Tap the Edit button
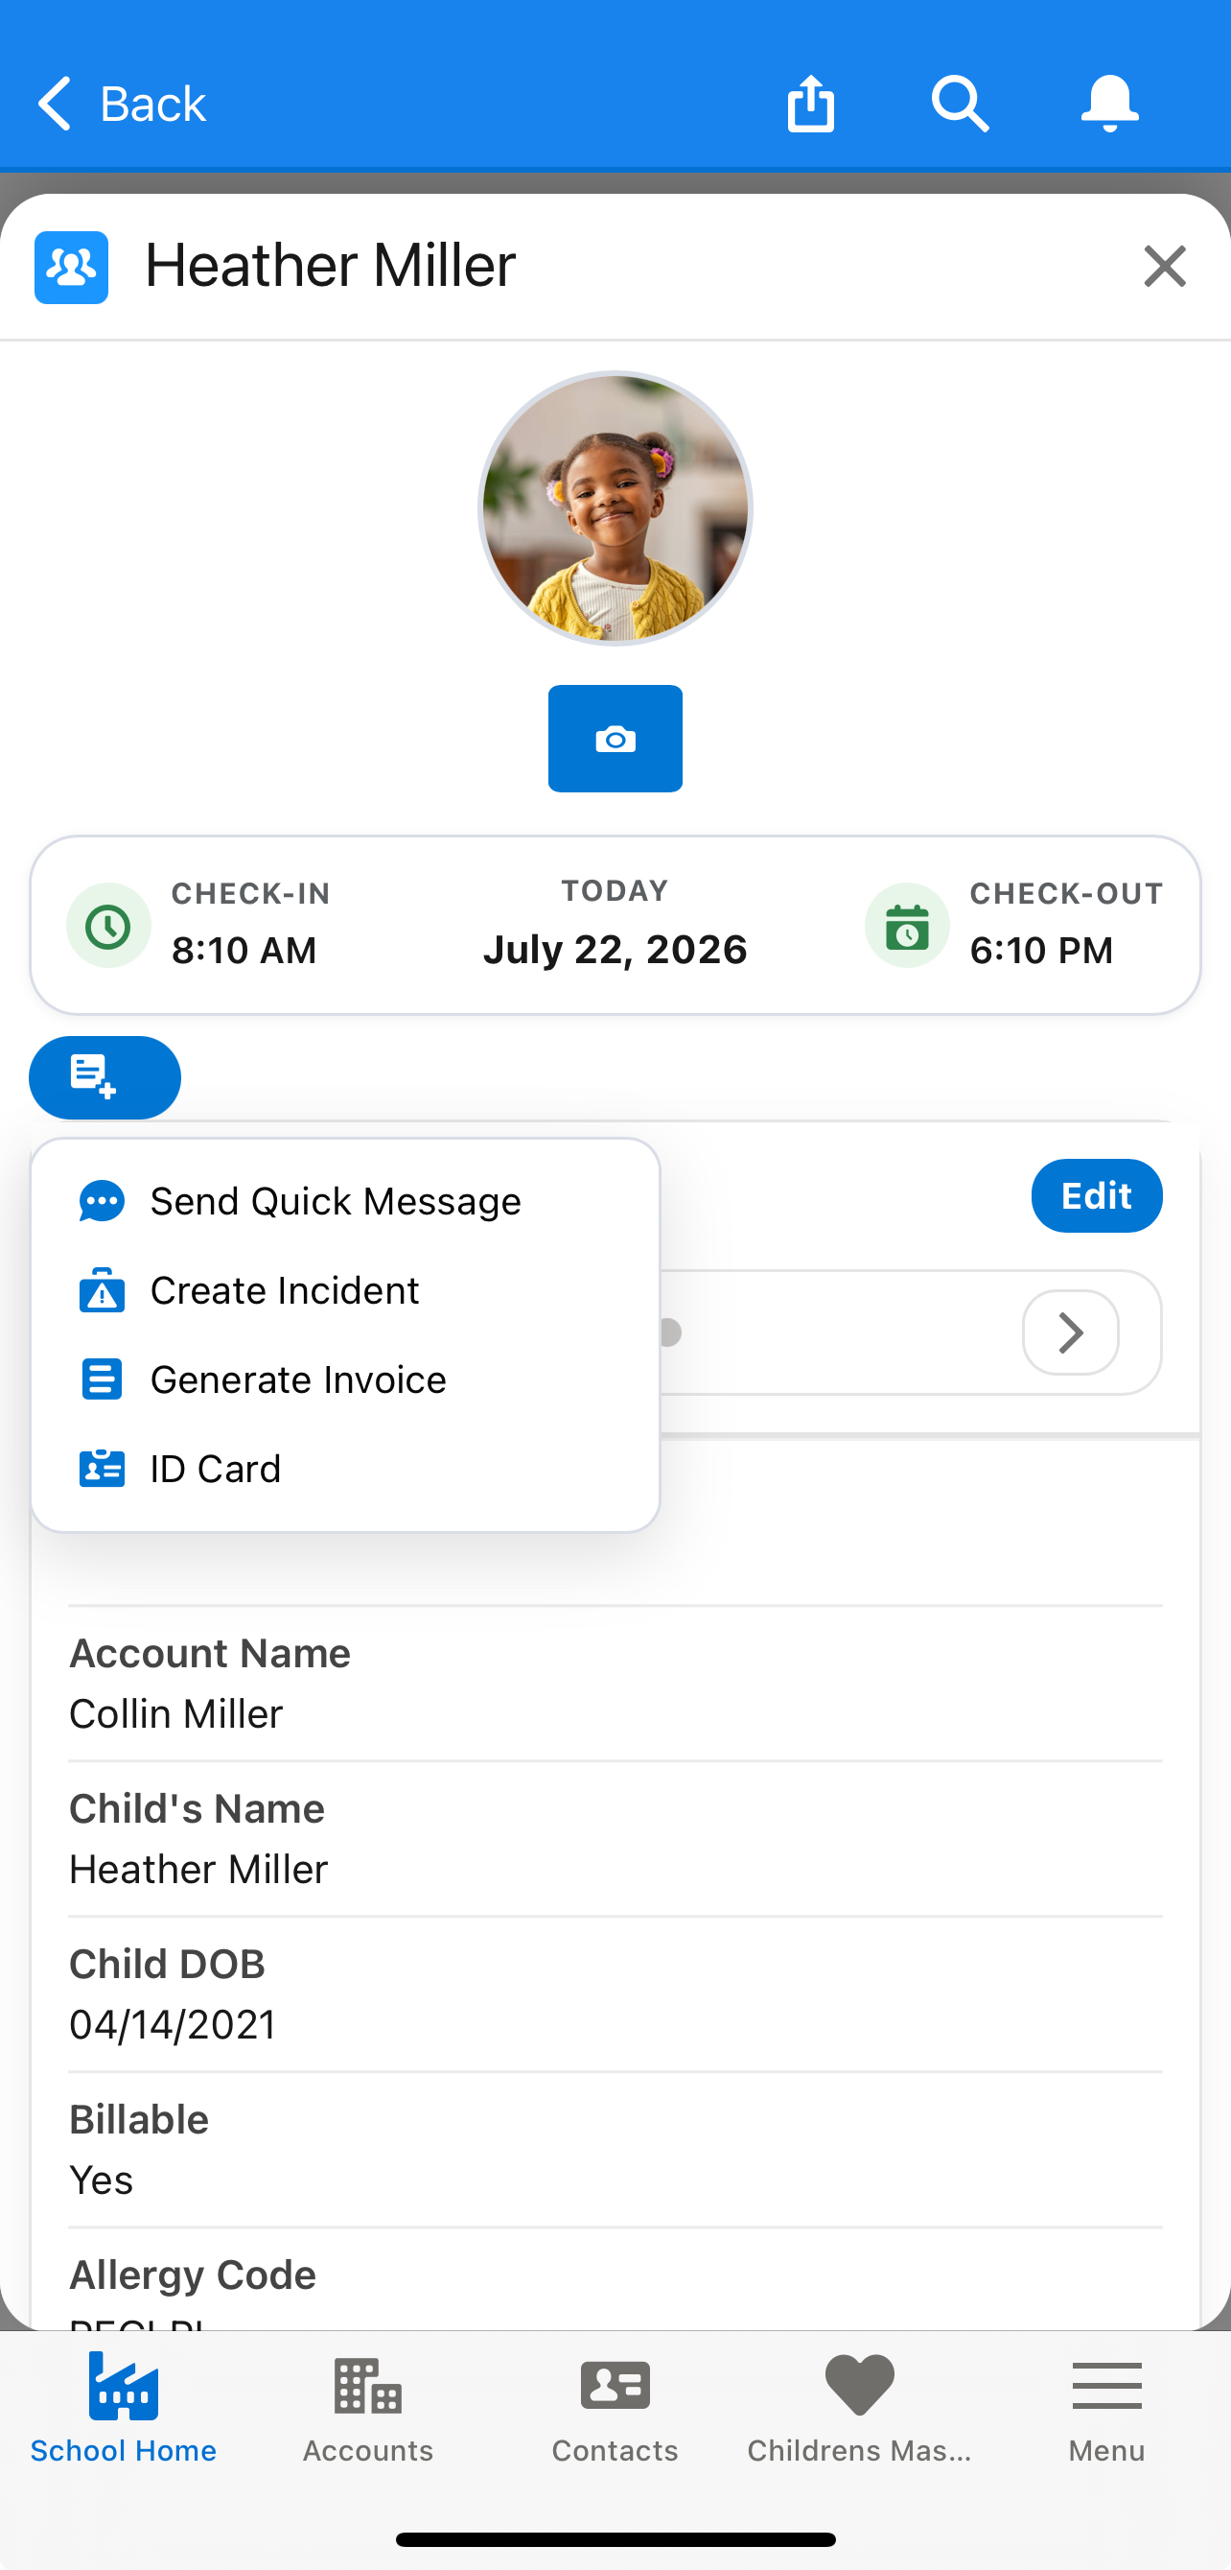1231x2570 pixels. [1097, 1195]
